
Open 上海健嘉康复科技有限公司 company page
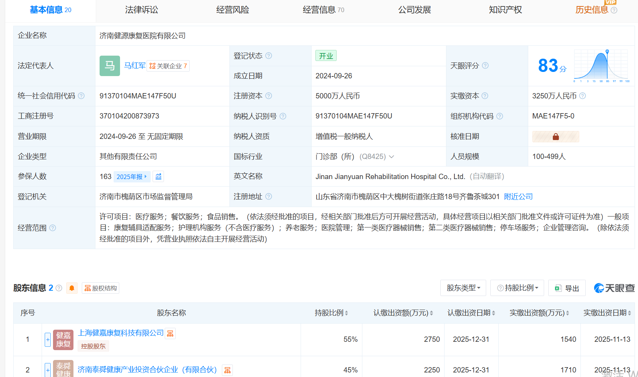click(x=121, y=333)
